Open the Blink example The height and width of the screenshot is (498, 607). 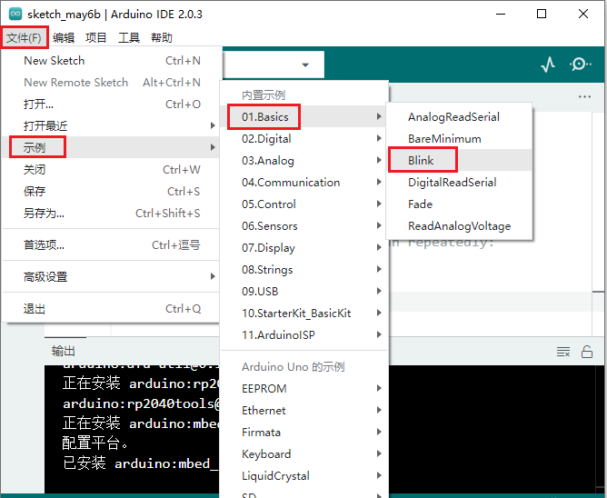460,160
